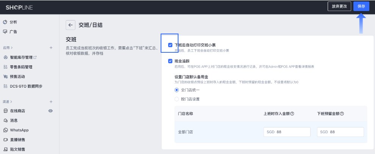Disable the 现金追踪 checkbox
The height and width of the screenshot is (154, 375).
[x=170, y=61]
